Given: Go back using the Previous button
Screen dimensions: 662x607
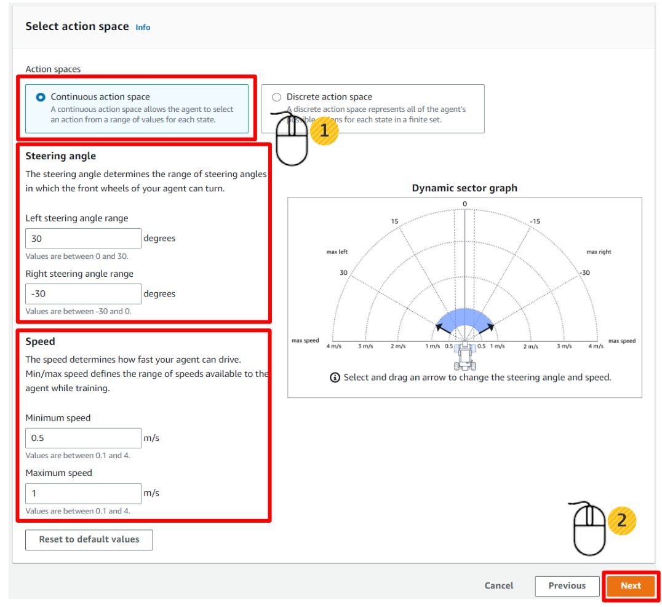Looking at the screenshot, I should 567,585.
